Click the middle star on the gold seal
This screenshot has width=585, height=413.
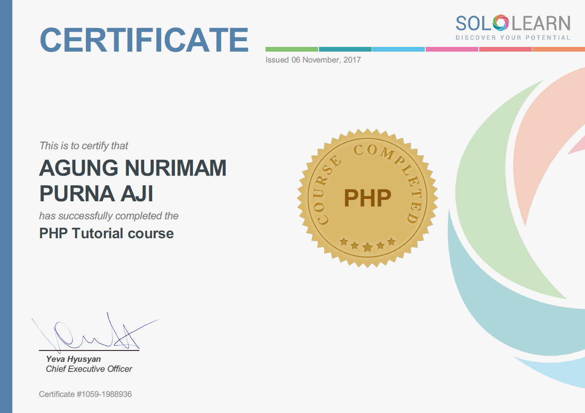[367, 247]
